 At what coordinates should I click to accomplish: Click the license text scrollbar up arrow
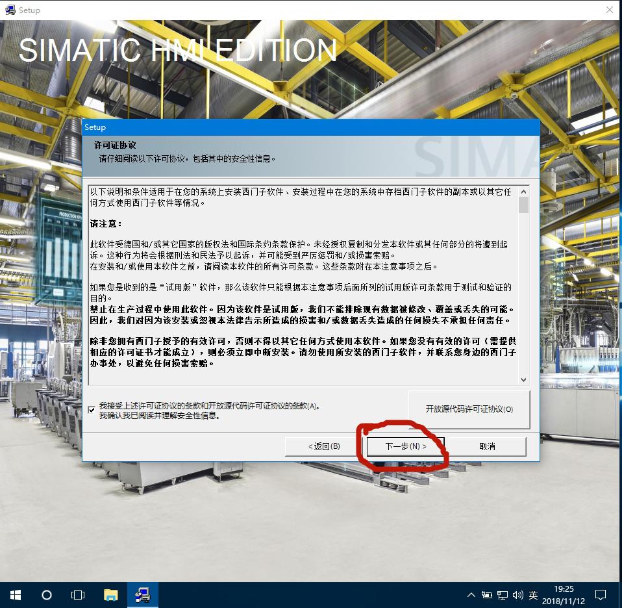click(524, 190)
